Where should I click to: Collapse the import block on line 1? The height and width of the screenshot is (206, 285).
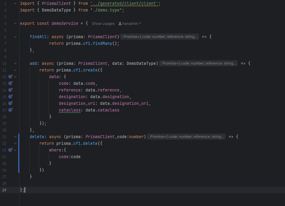[x=15, y=4]
